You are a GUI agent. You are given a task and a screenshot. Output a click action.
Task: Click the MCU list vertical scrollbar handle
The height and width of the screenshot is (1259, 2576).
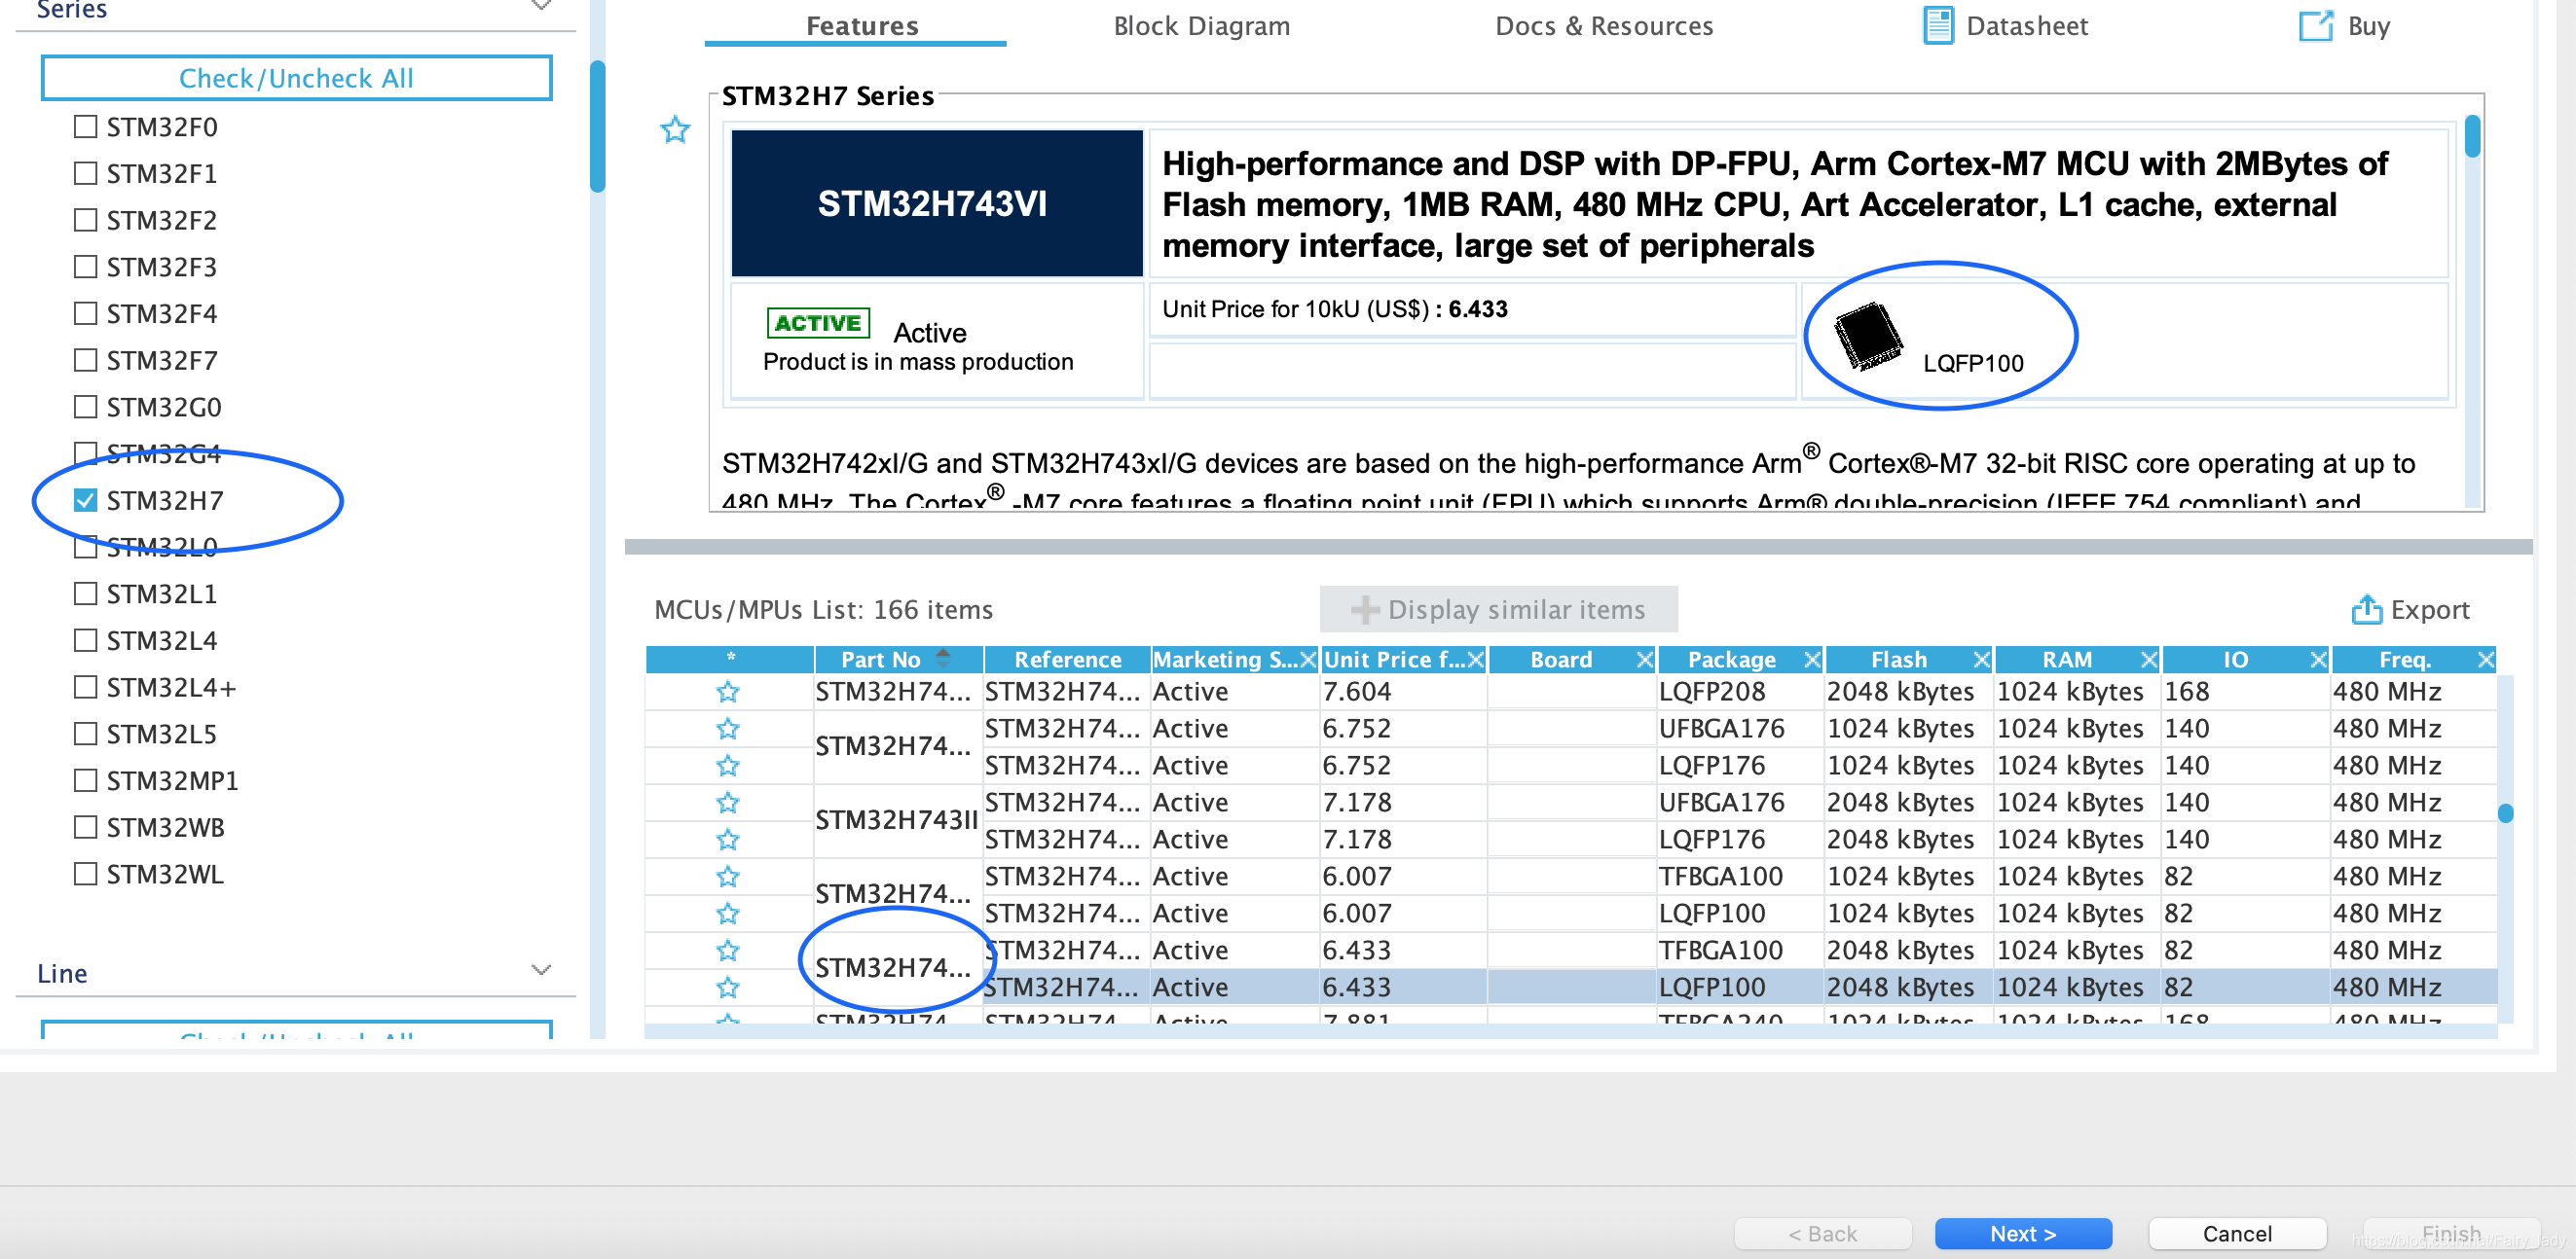point(2505,812)
